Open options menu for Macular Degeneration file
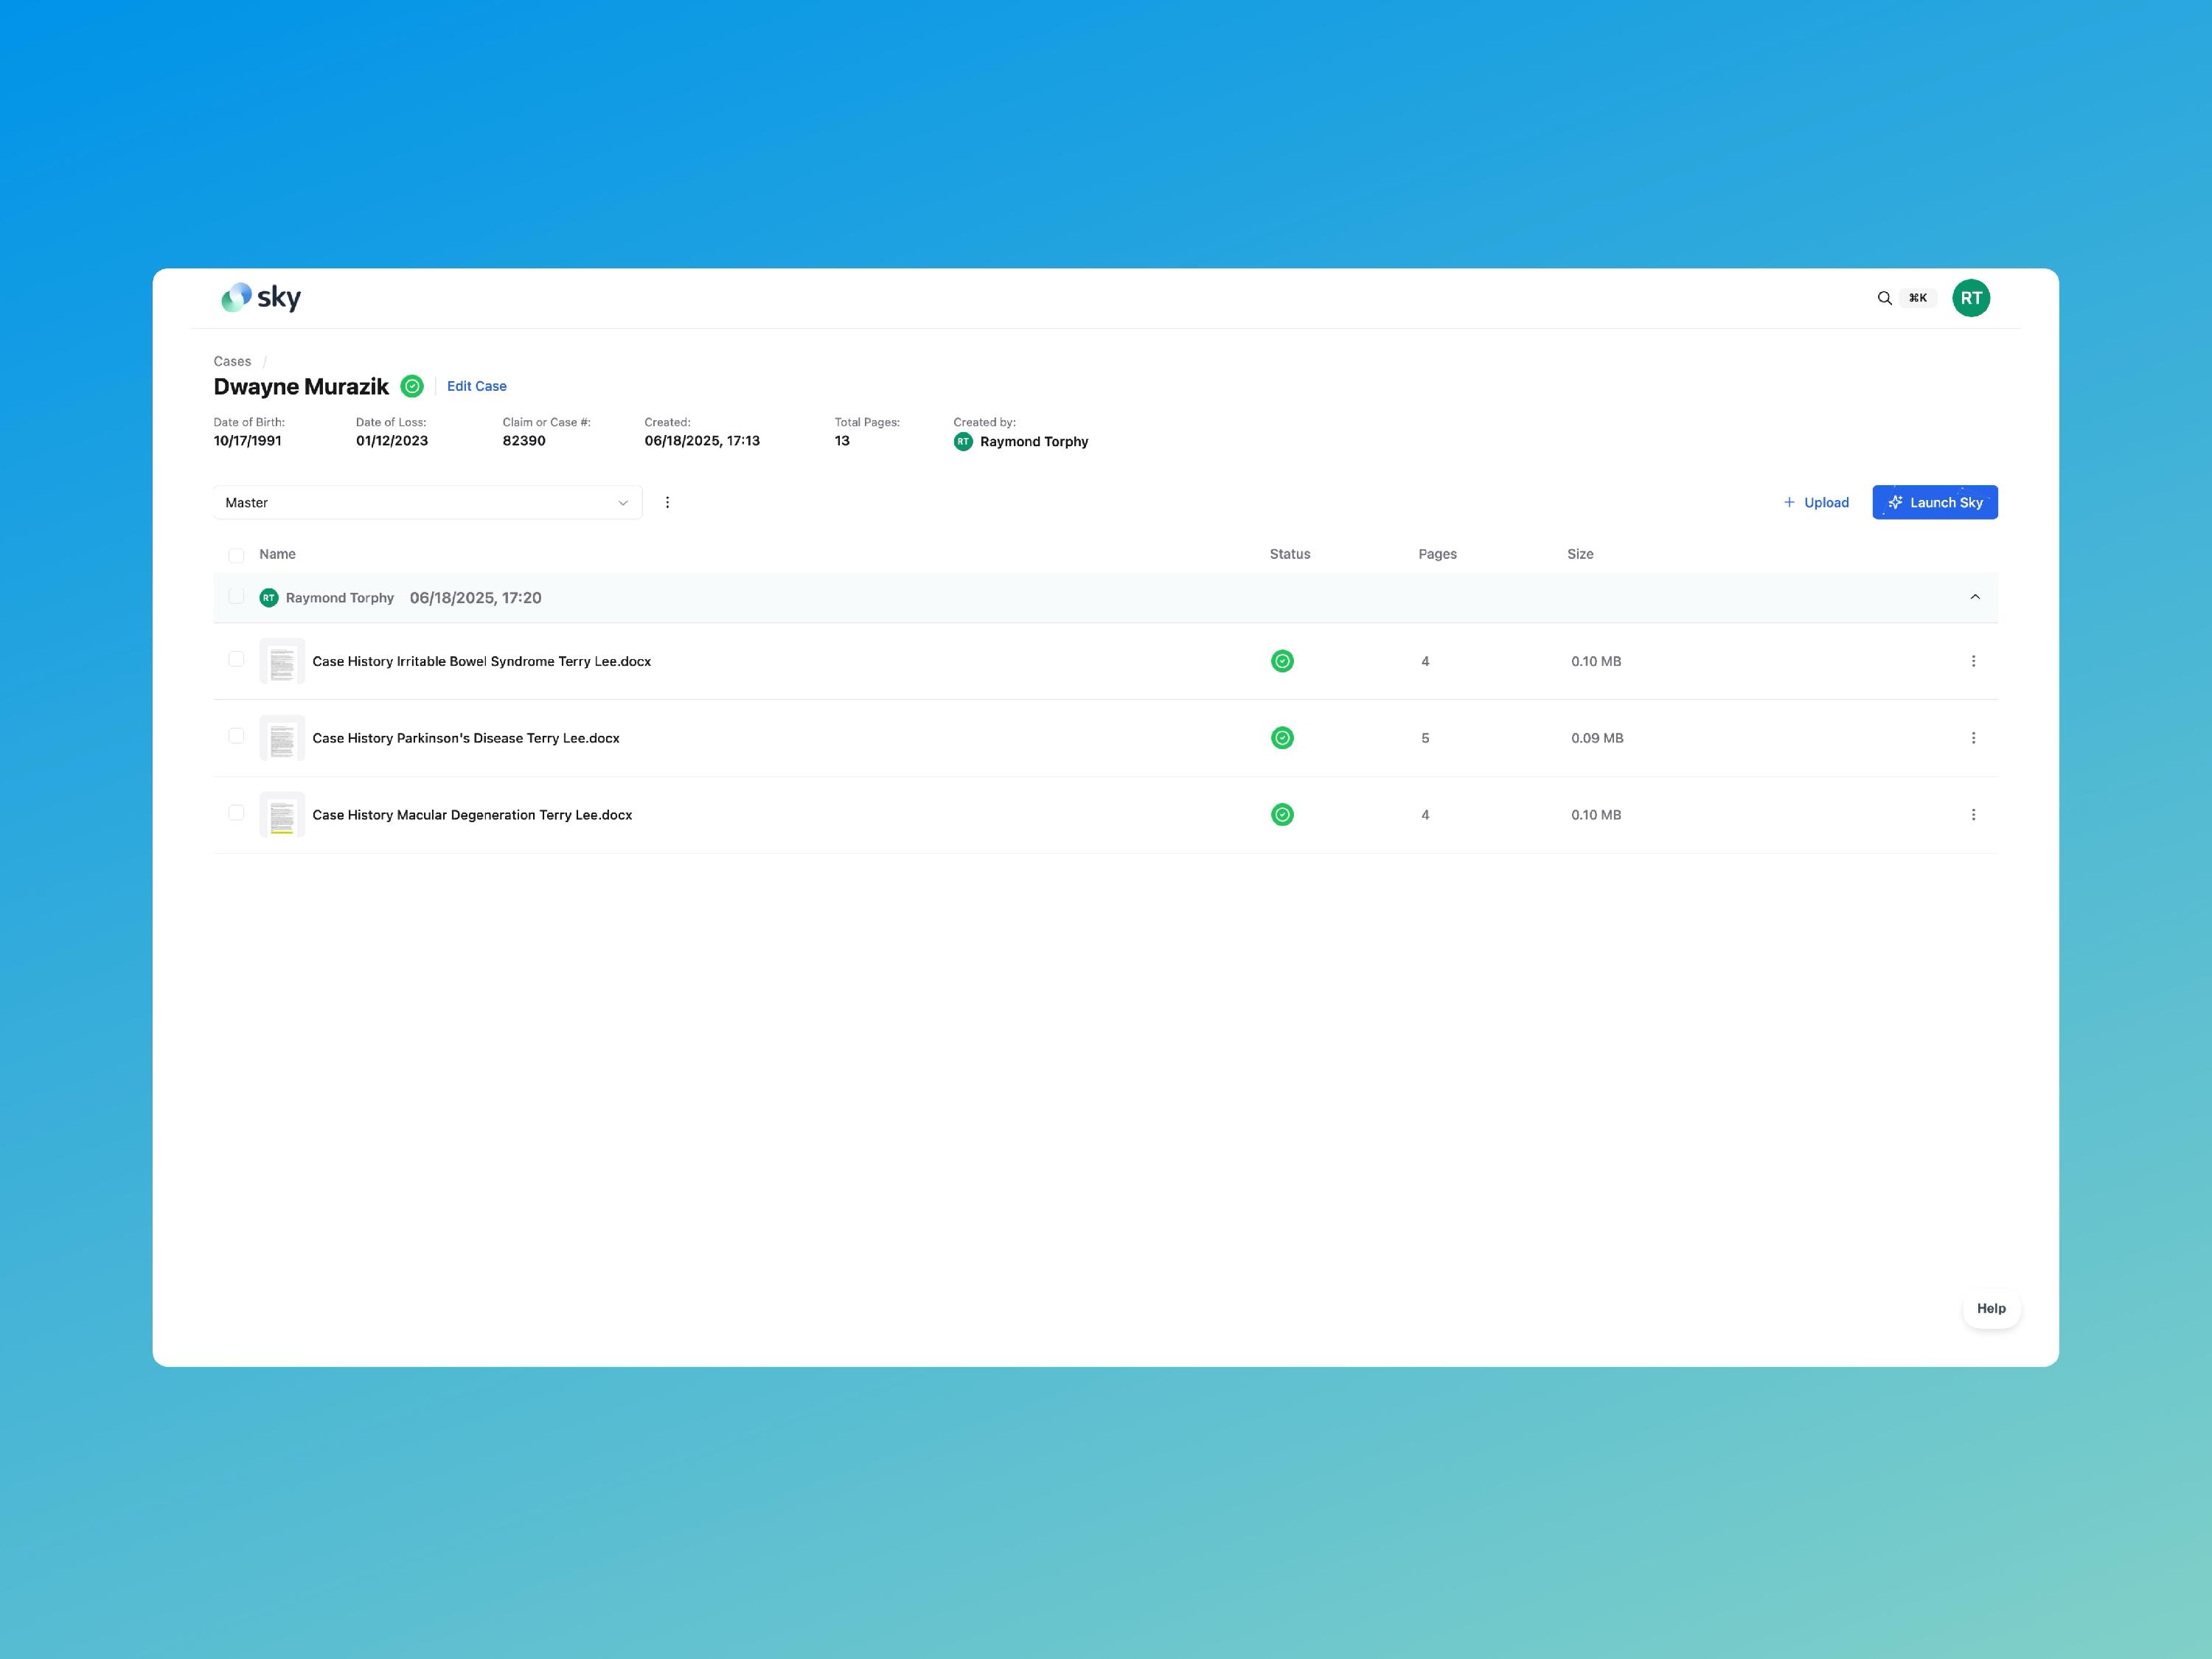2212x1659 pixels. (1972, 815)
